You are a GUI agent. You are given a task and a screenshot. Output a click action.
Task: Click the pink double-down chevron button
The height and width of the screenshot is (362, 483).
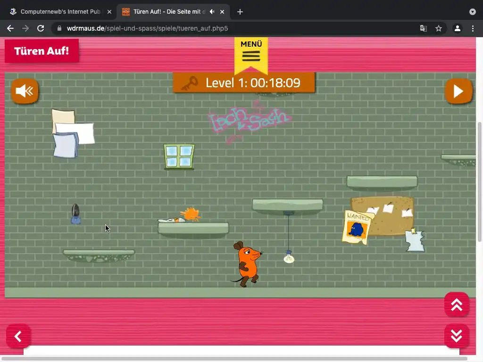pos(457,336)
